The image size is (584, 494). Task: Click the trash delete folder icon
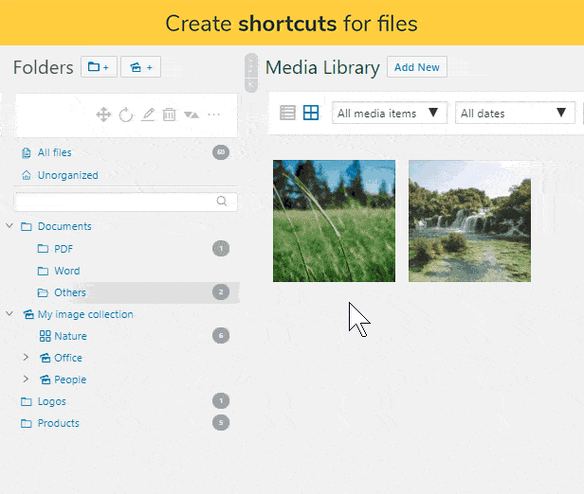[170, 115]
